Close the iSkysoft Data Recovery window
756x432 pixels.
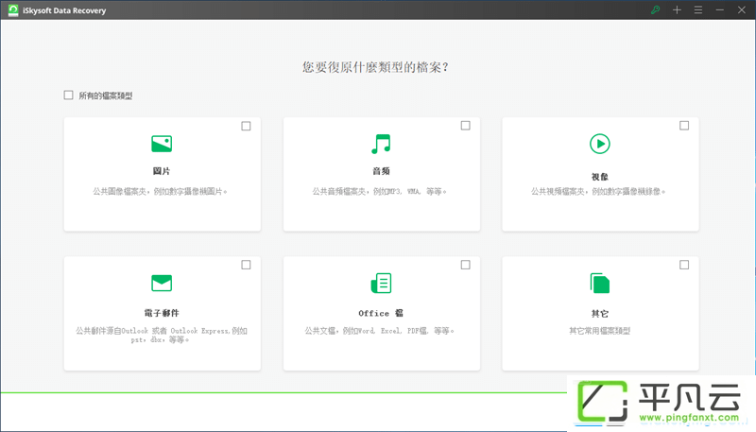tap(742, 9)
